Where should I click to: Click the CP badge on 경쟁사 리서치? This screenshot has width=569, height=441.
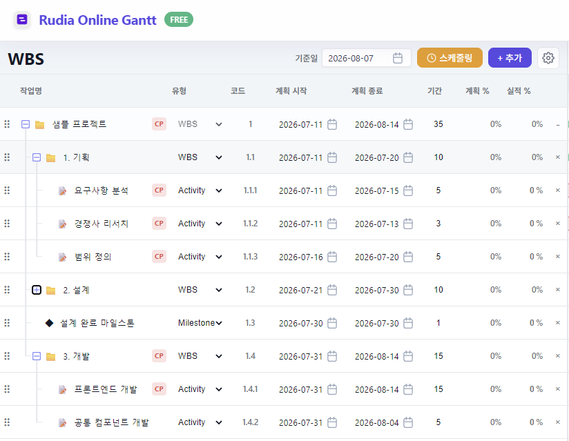click(159, 224)
